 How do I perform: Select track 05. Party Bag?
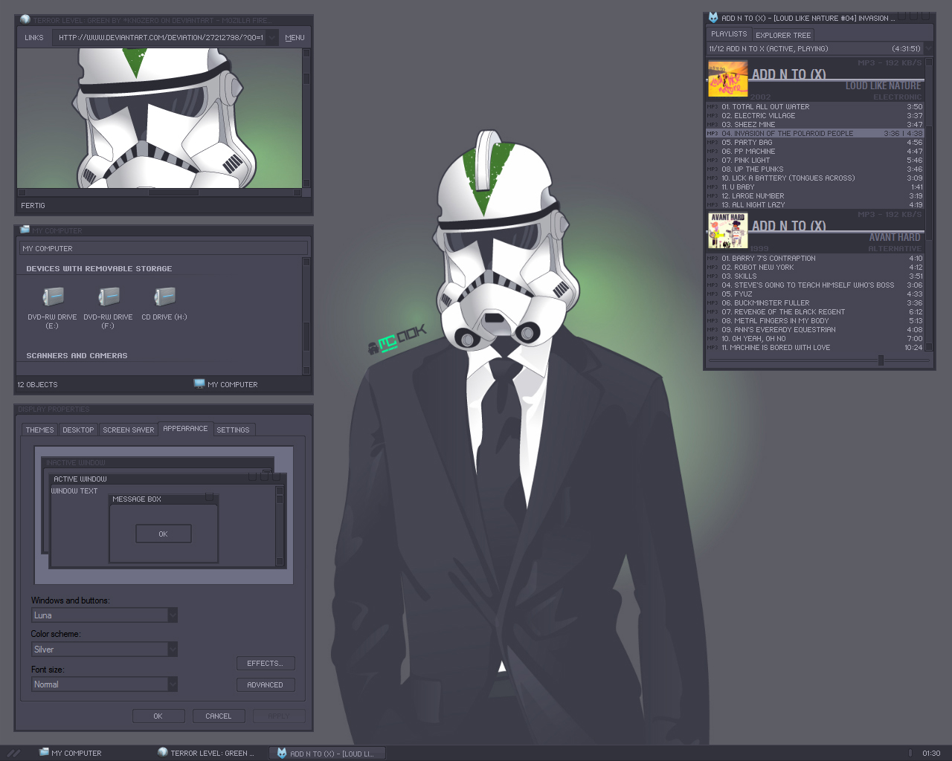point(814,143)
